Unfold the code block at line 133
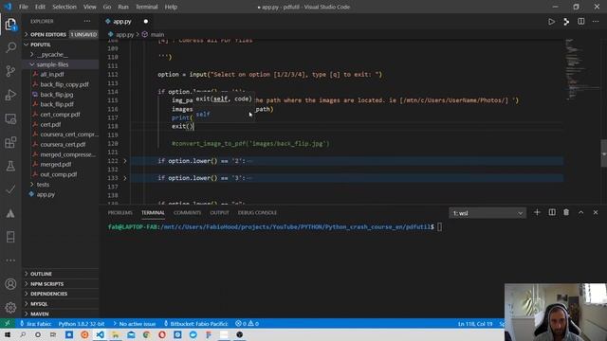Image resolution: width=607 pixels, height=341 pixels. click(125, 178)
